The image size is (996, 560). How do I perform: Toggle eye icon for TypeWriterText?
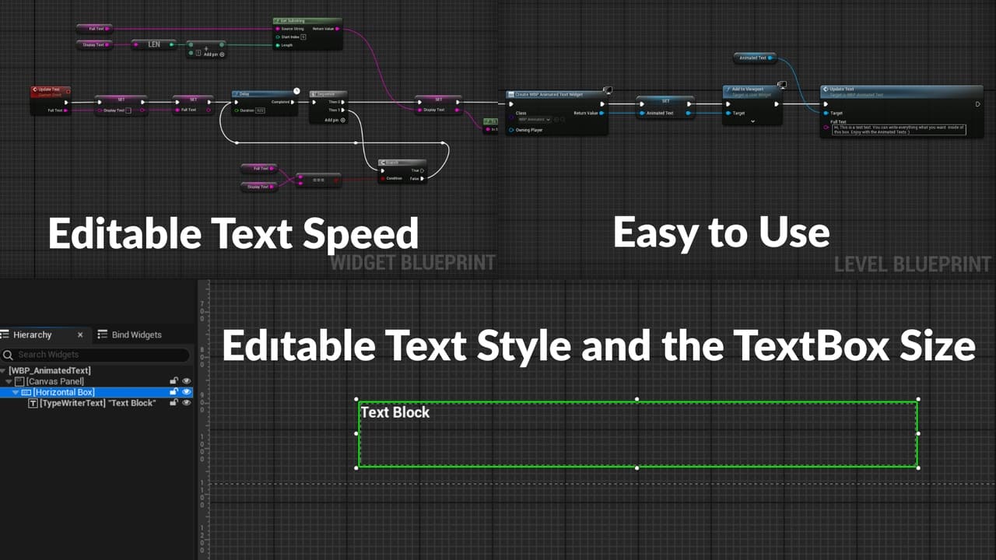point(187,403)
